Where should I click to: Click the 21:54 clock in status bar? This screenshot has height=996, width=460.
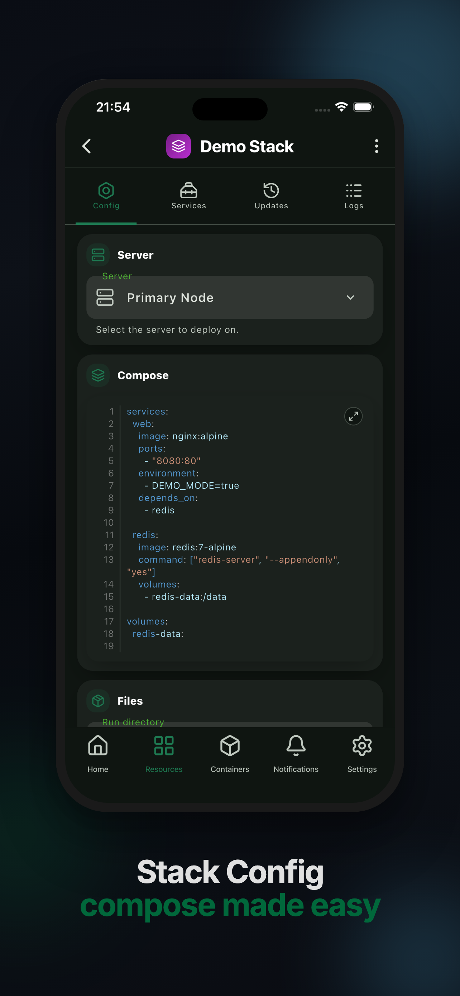click(x=113, y=107)
